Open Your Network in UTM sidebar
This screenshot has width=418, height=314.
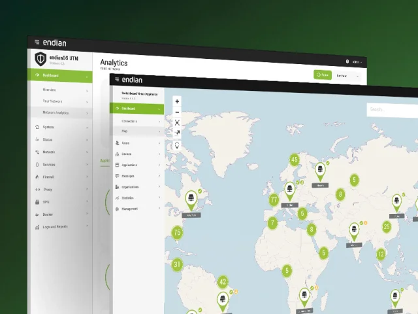pyautogui.click(x=61, y=101)
